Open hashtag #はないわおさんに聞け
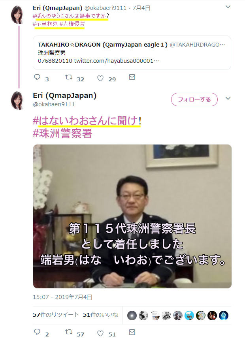Screen dimensions: 245x342 click(x=85, y=120)
